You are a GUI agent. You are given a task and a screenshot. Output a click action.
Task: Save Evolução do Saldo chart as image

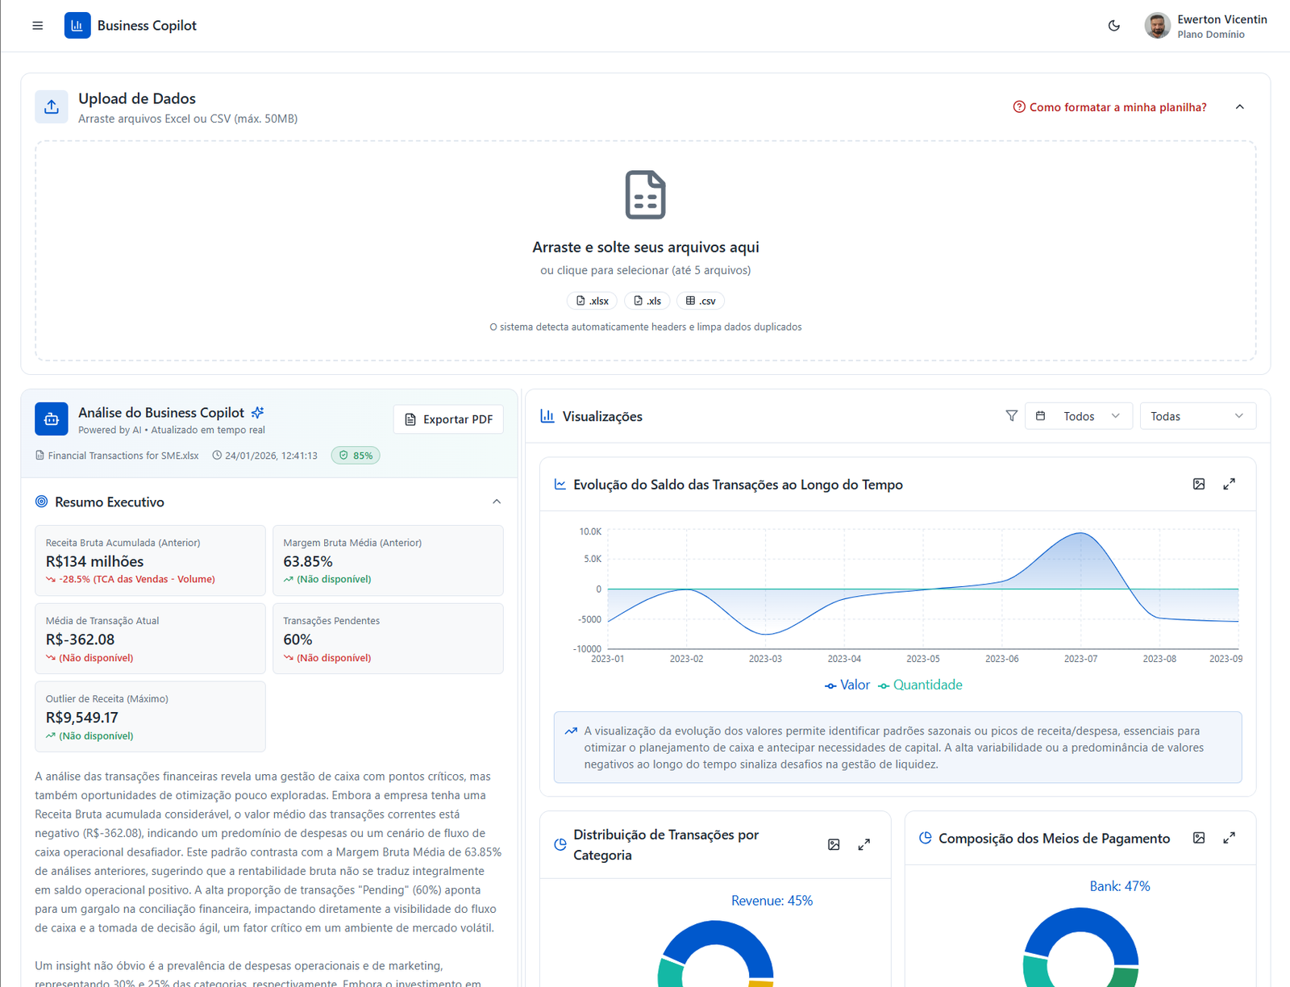coord(1199,484)
